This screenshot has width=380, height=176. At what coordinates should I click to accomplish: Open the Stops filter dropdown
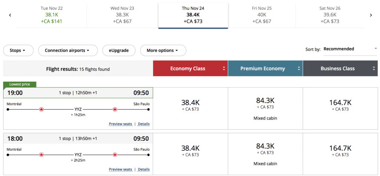[x=18, y=50]
